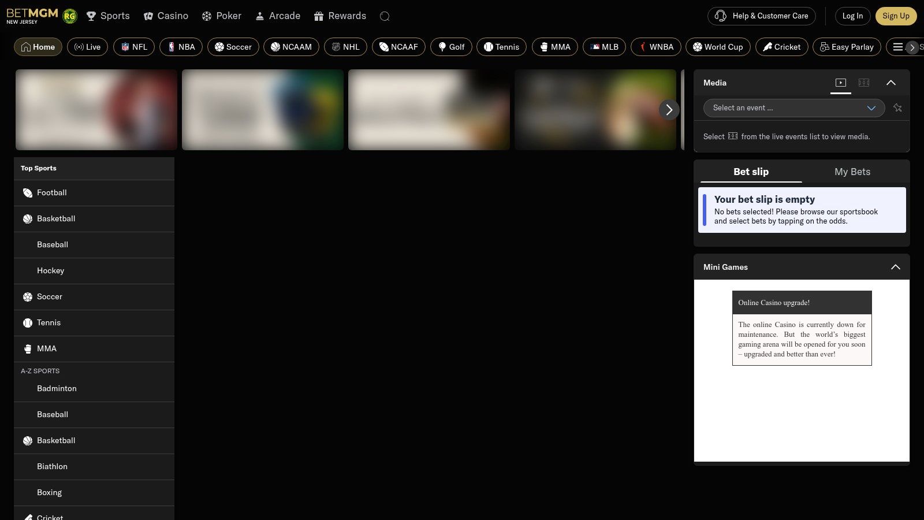Image resolution: width=924 pixels, height=520 pixels.
Task: Collapse the Mini Games panel
Action: [895, 267]
